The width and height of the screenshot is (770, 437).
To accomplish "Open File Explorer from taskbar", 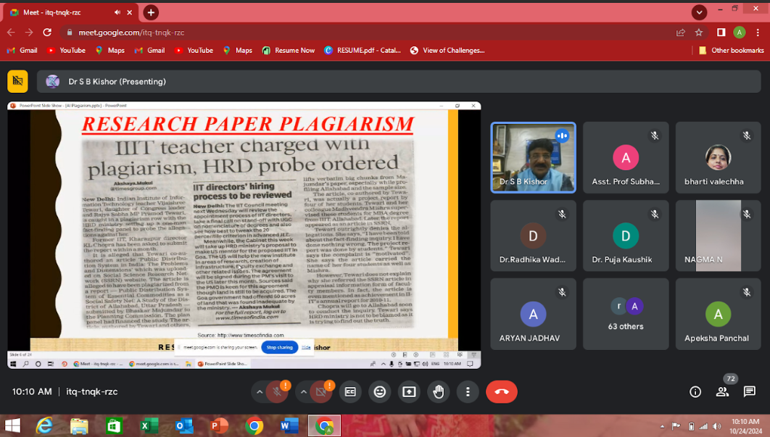I will click(x=79, y=425).
